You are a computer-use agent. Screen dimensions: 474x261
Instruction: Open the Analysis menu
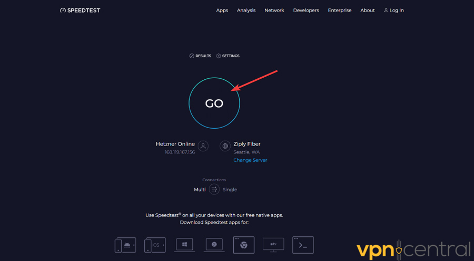246,11
